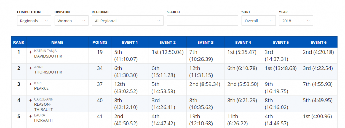
Task: Select athlete name HORVATH
Action: [x=43, y=120]
